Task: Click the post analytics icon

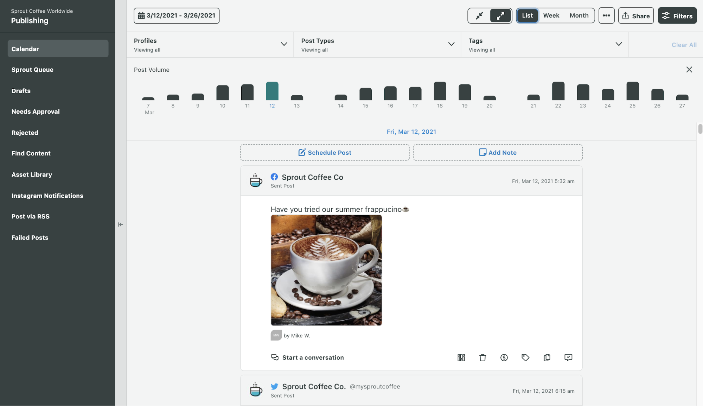Action: coord(461,357)
